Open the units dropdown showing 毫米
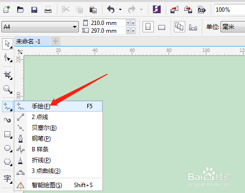 tap(233, 26)
